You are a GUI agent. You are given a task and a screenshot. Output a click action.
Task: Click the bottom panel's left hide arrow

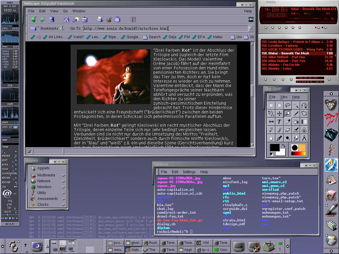3,246
